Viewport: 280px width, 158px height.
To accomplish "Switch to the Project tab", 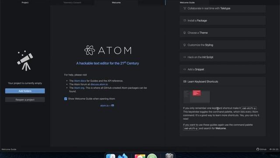I will [x=25, y=3].
